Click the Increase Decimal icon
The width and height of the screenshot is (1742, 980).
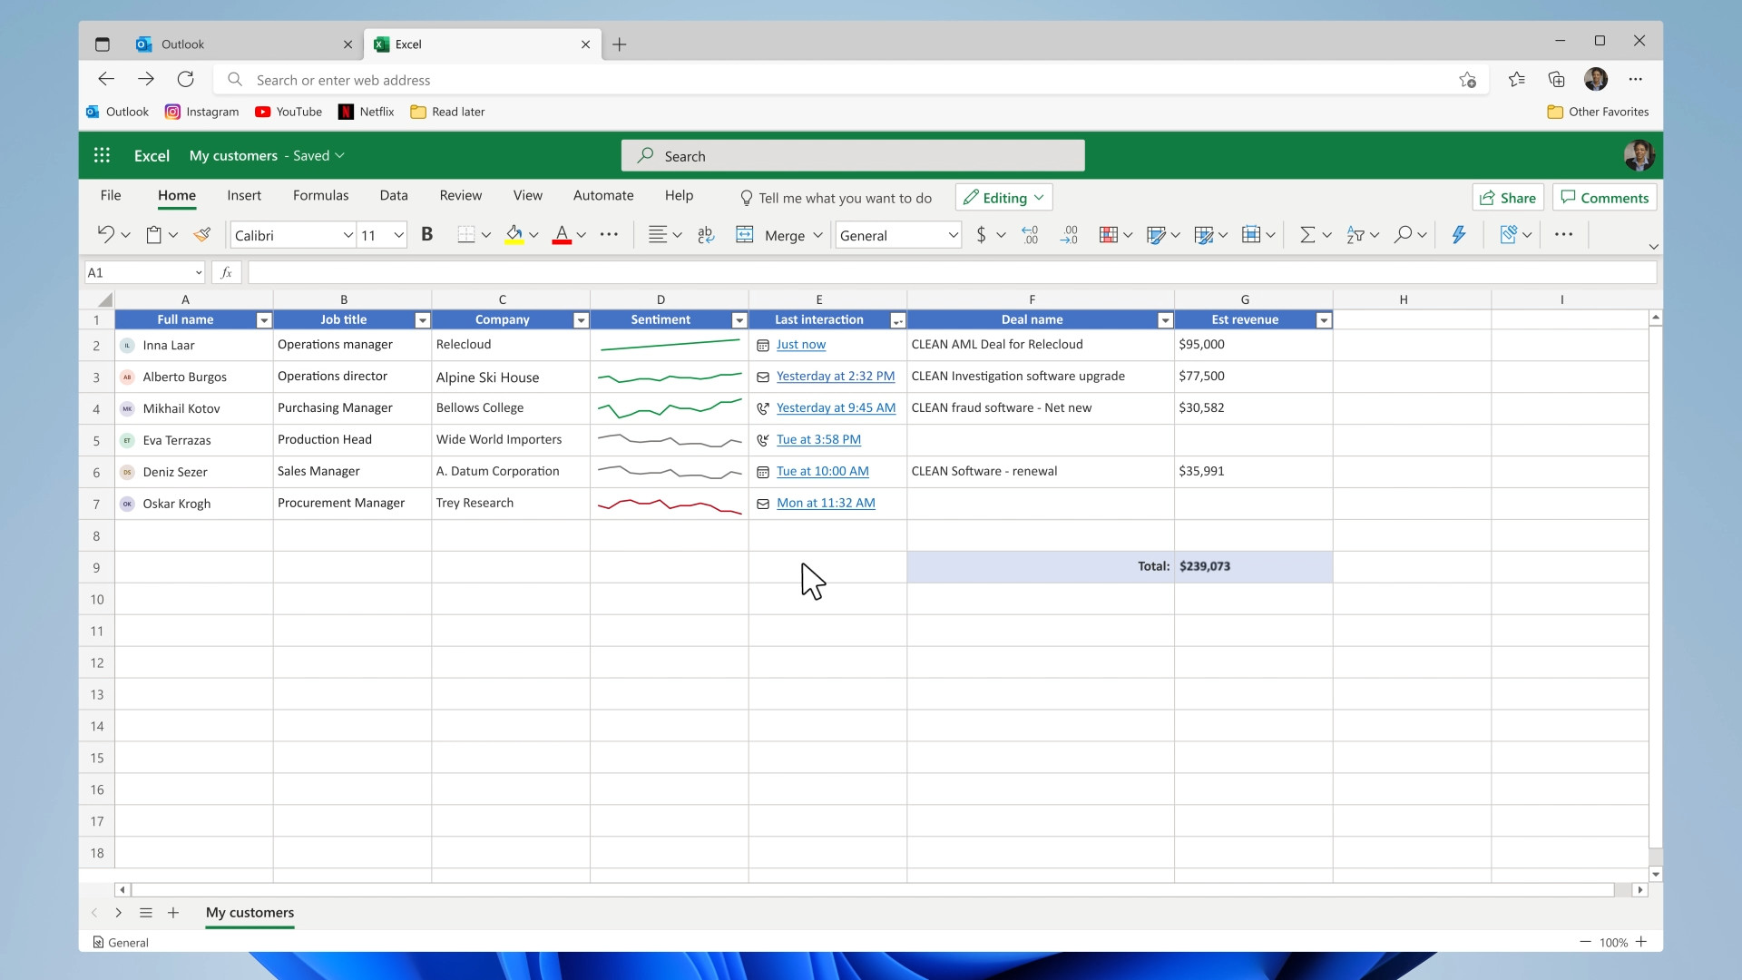click(1030, 235)
